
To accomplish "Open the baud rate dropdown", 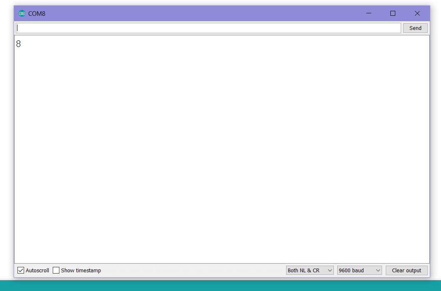I will (x=359, y=270).
